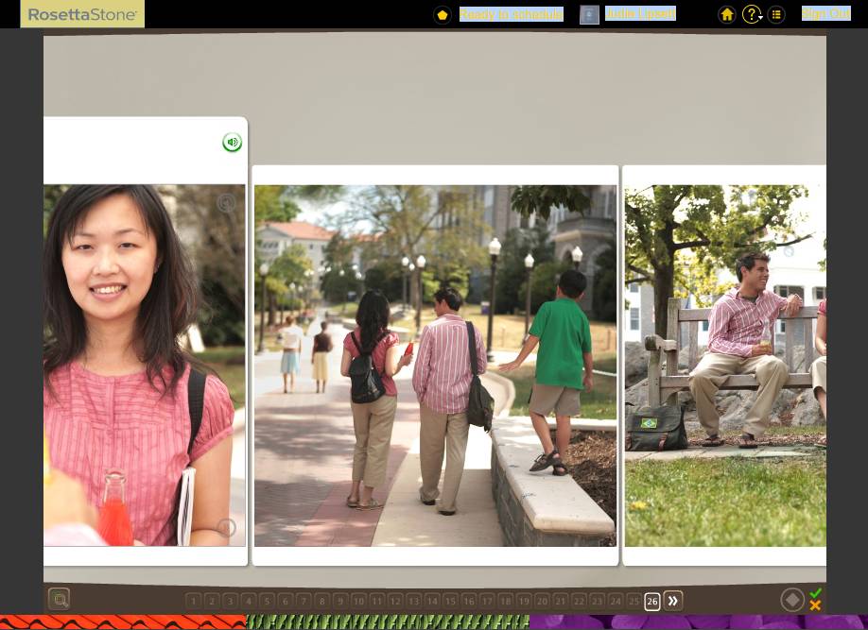Jump to screen 20 in progress bar
Viewport: 868px width, 630px height.
point(542,601)
